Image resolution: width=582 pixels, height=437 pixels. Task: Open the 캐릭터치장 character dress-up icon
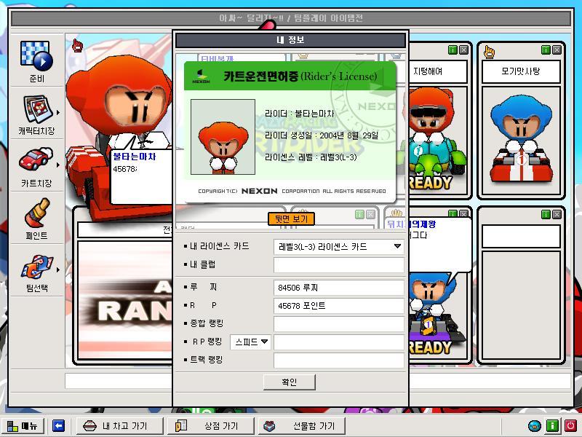click(38, 110)
